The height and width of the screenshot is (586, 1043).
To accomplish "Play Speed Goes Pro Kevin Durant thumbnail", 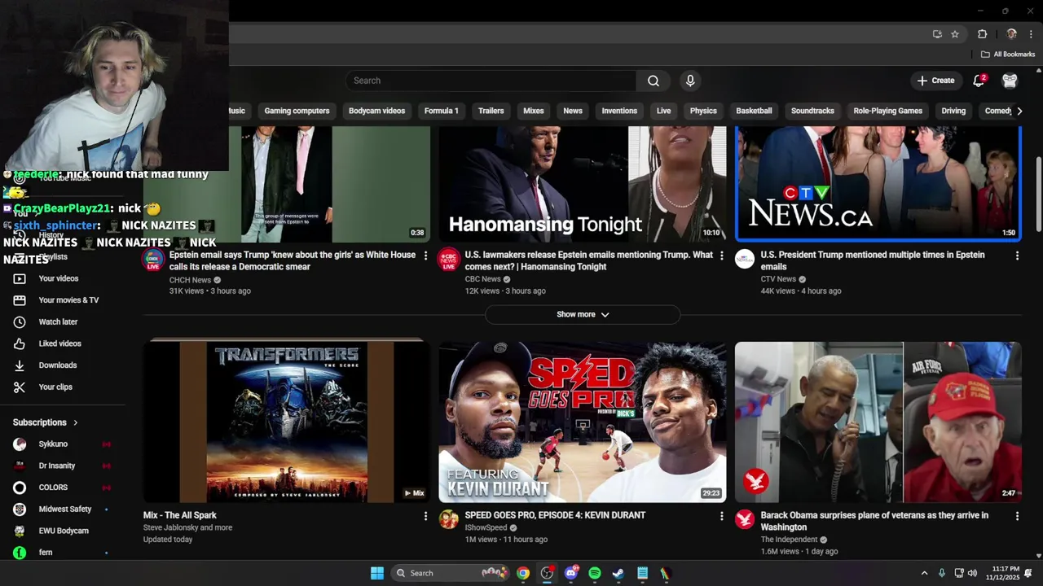I will [582, 422].
